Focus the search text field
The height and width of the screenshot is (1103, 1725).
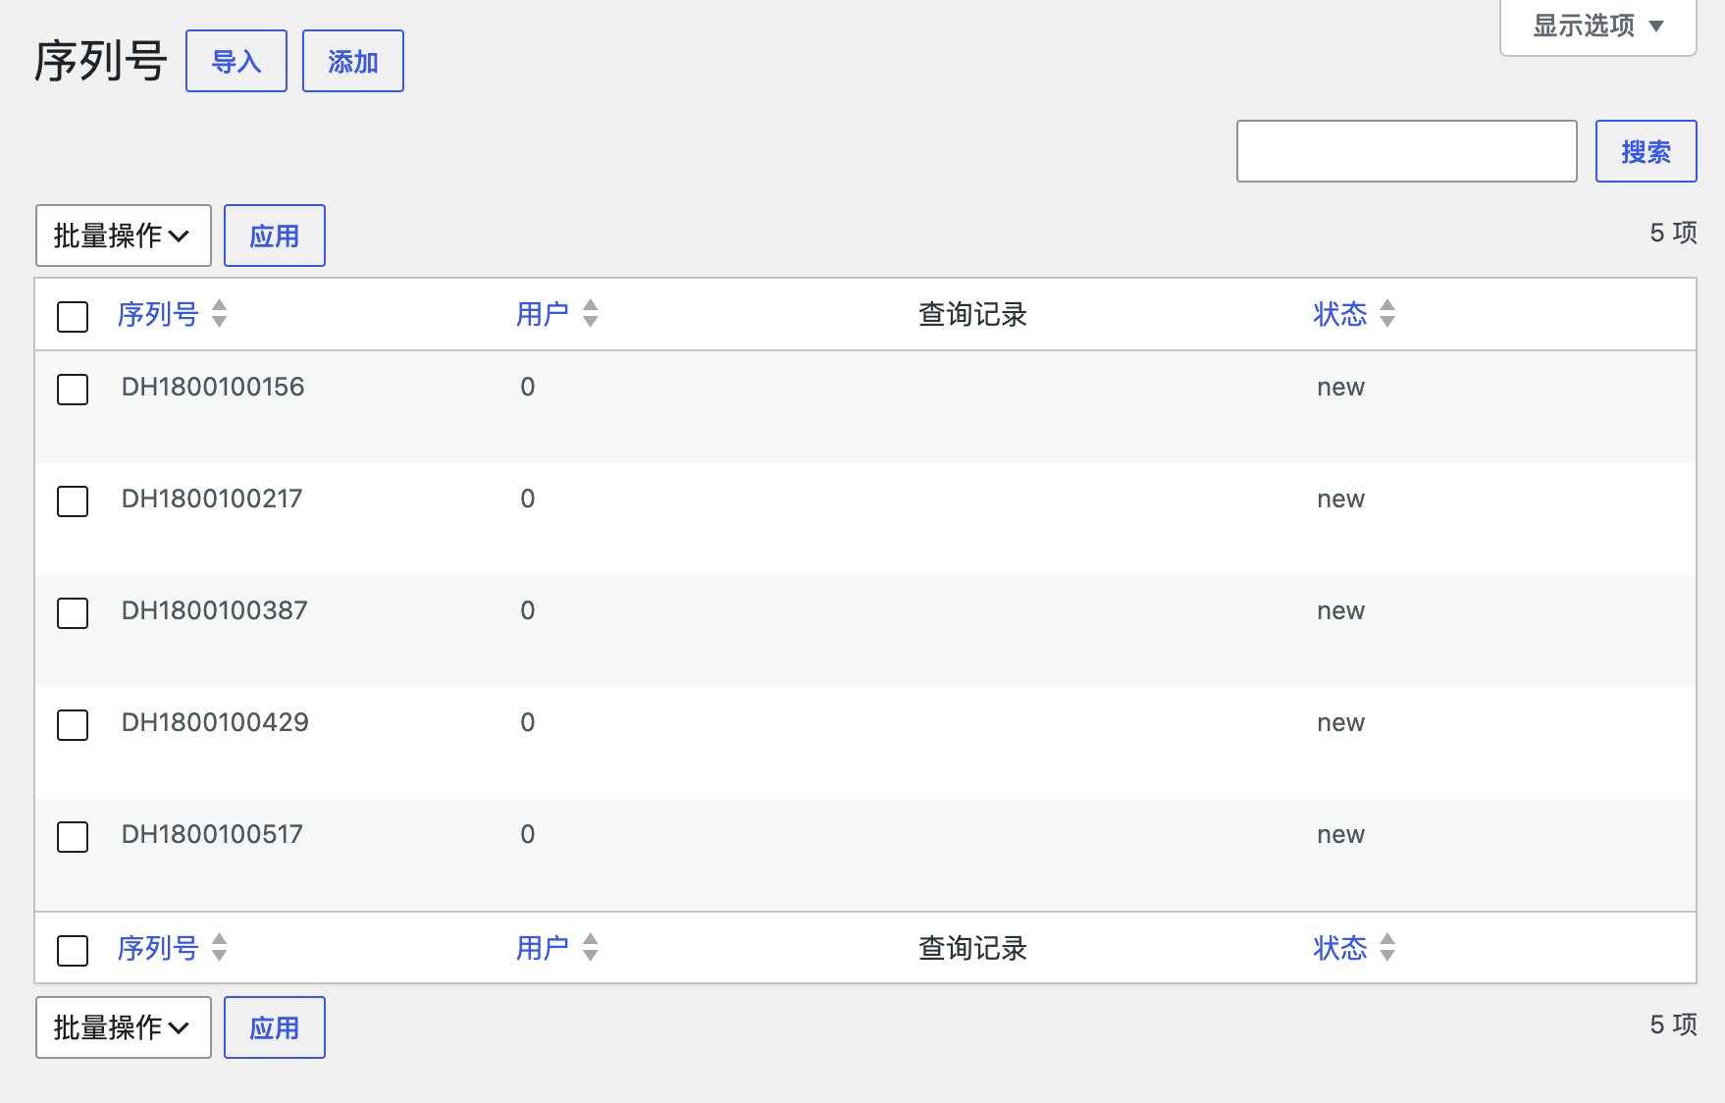(1407, 151)
